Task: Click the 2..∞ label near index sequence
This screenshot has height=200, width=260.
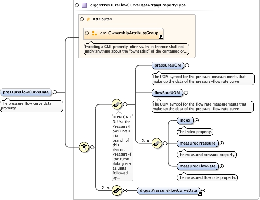Action: click(x=146, y=141)
